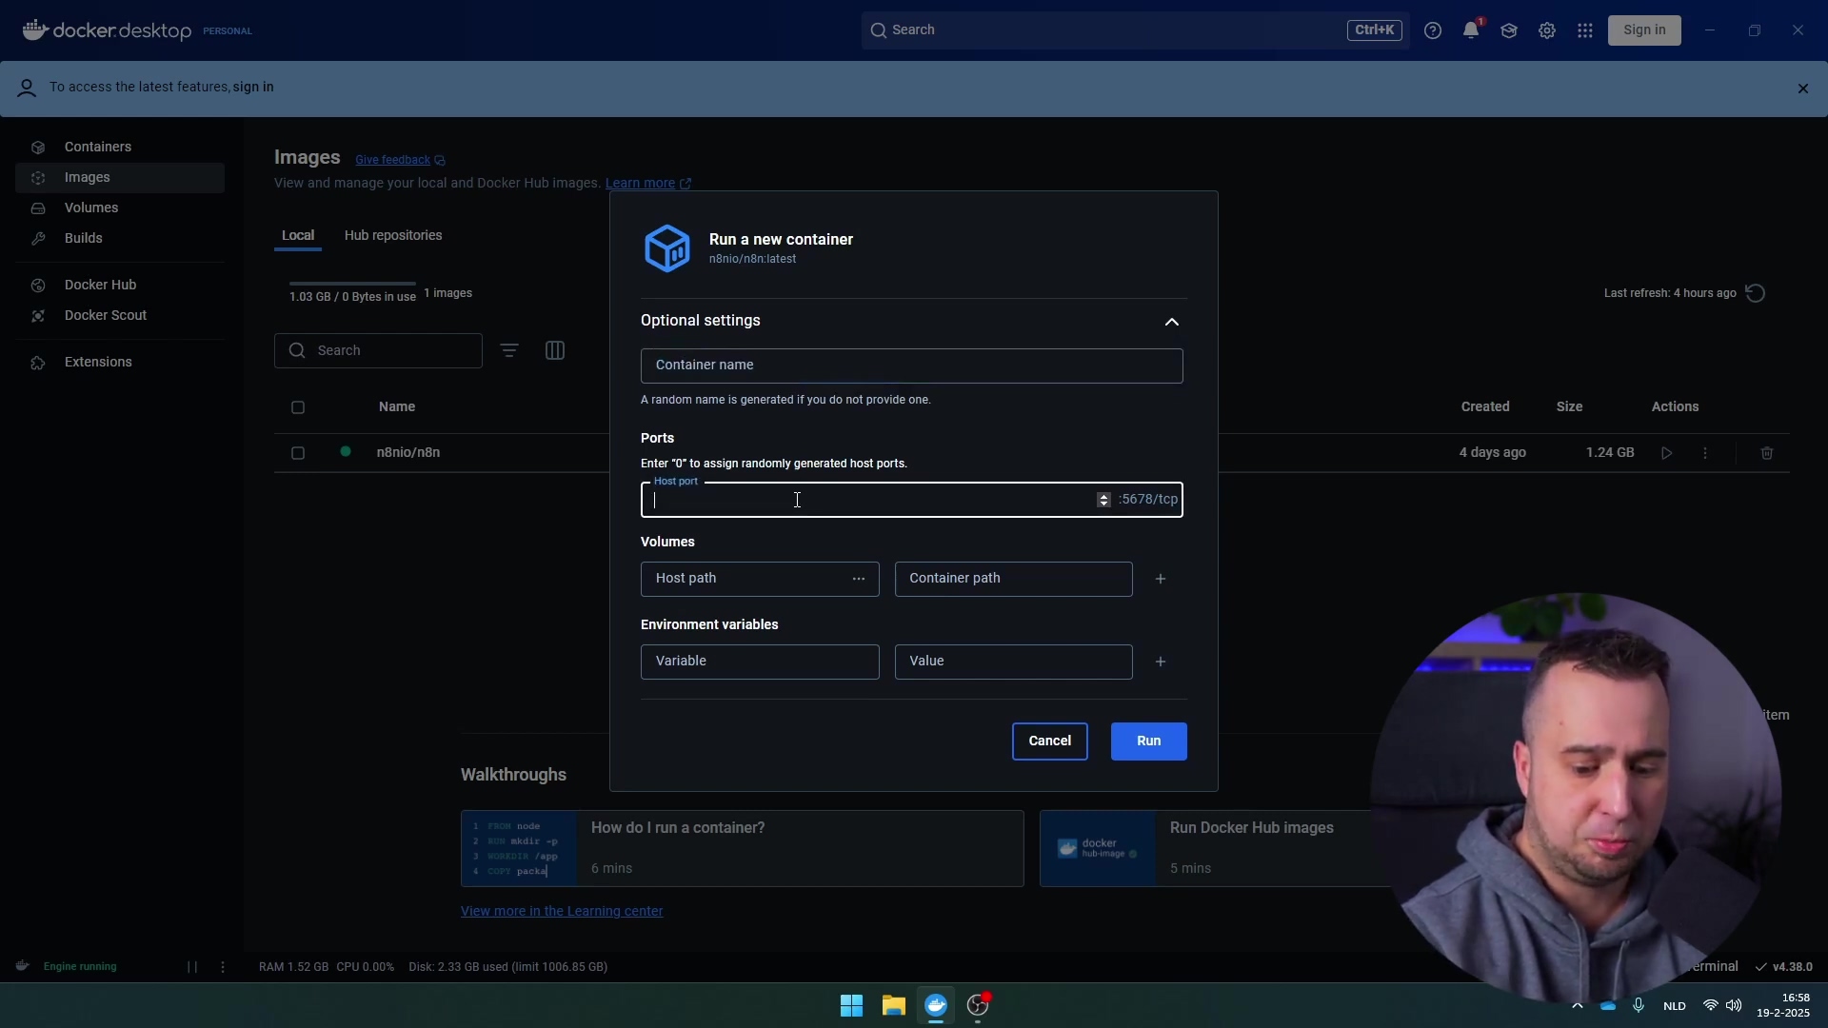This screenshot has height=1028, width=1828.
Task: Click the n8nio/n8n image name
Action: click(x=408, y=453)
